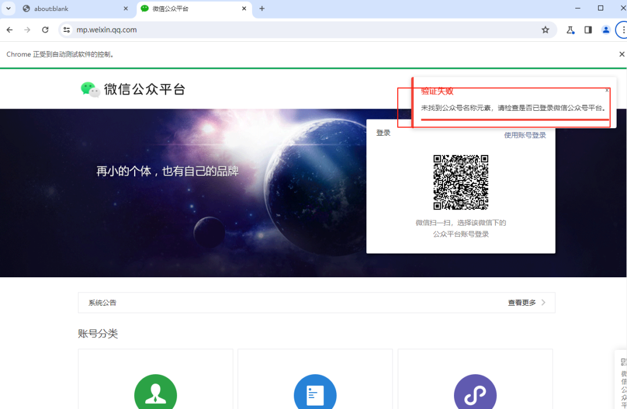Image resolution: width=627 pixels, height=409 pixels.
Task: Open the floating QR side widget
Action: coord(622,379)
